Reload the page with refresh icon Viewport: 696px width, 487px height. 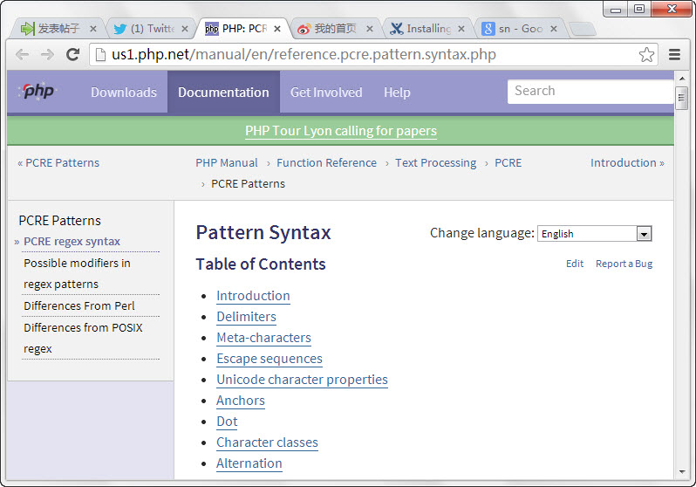[72, 55]
